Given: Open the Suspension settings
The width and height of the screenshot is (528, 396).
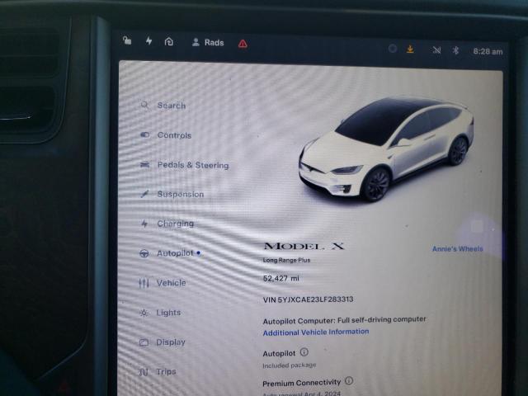Looking at the screenshot, I should point(172,195).
